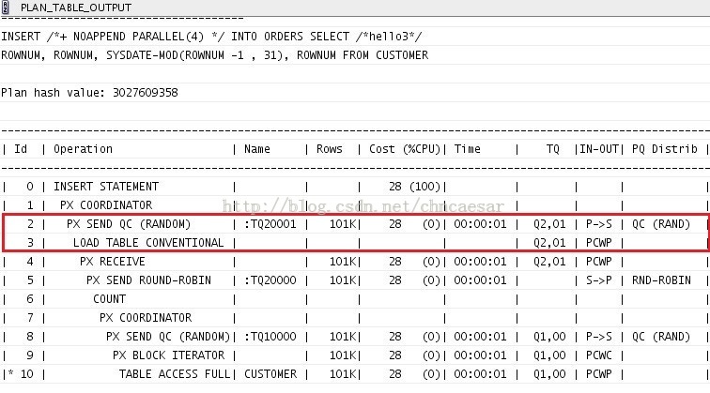Select the PX COORDINATOR row with Id 1
The image size is (710, 393).
click(355, 205)
